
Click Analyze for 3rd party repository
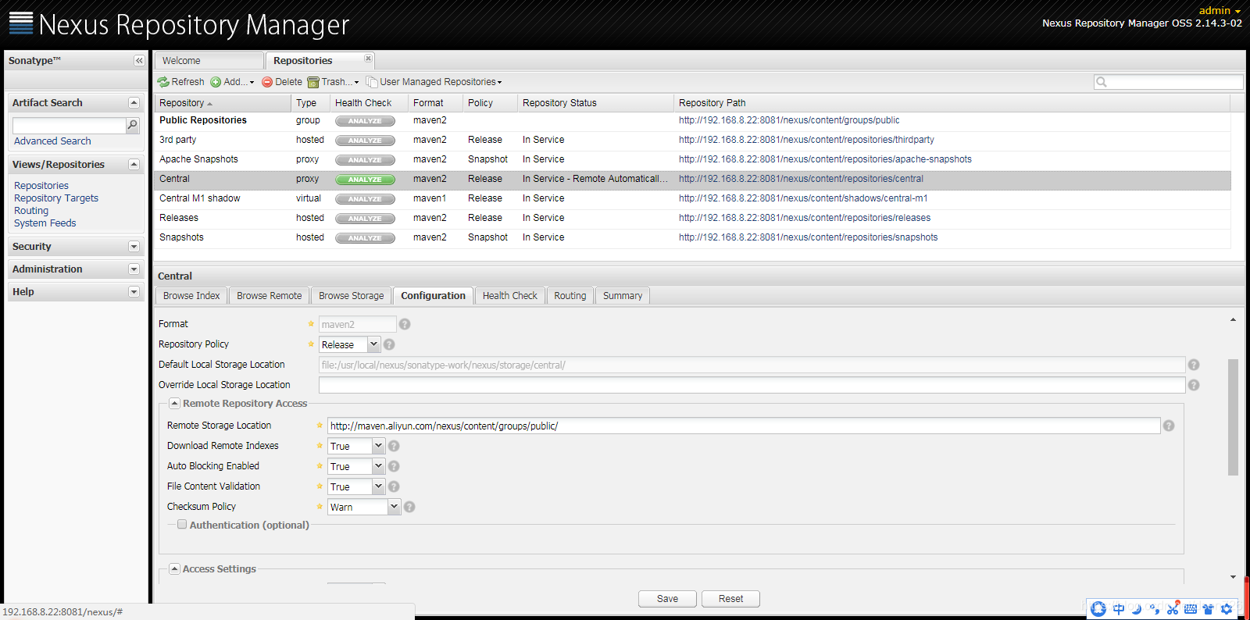365,141
